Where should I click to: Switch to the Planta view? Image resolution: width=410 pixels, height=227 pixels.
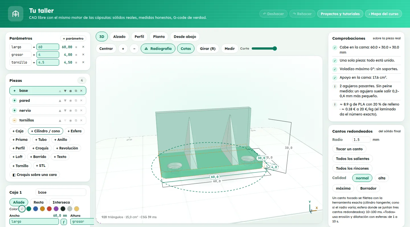[159, 37]
